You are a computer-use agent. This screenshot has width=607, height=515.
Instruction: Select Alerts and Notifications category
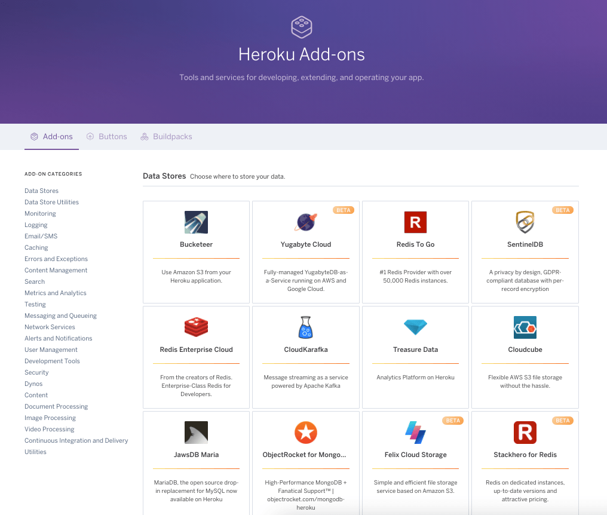click(x=59, y=338)
